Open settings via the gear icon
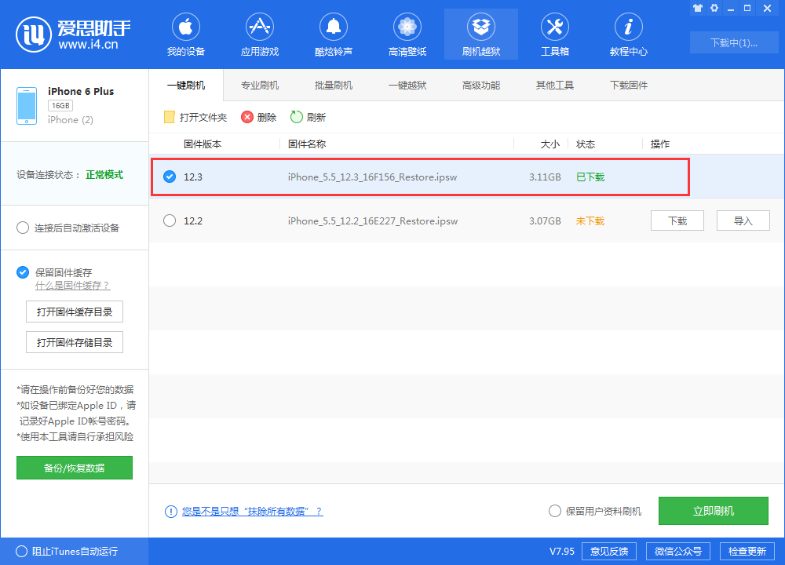Screen dimensions: 785x565 pyautogui.click(x=714, y=9)
